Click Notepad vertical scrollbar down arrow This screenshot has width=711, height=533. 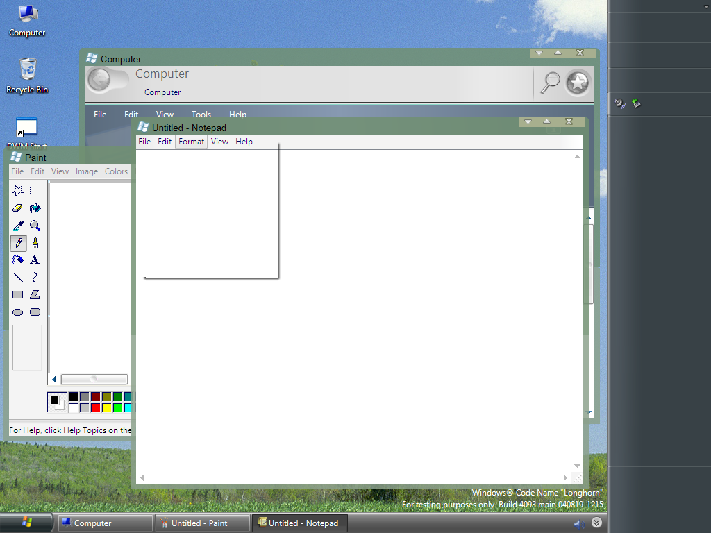pos(577,466)
